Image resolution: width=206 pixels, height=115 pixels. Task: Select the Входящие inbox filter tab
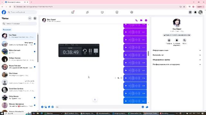(7, 30)
